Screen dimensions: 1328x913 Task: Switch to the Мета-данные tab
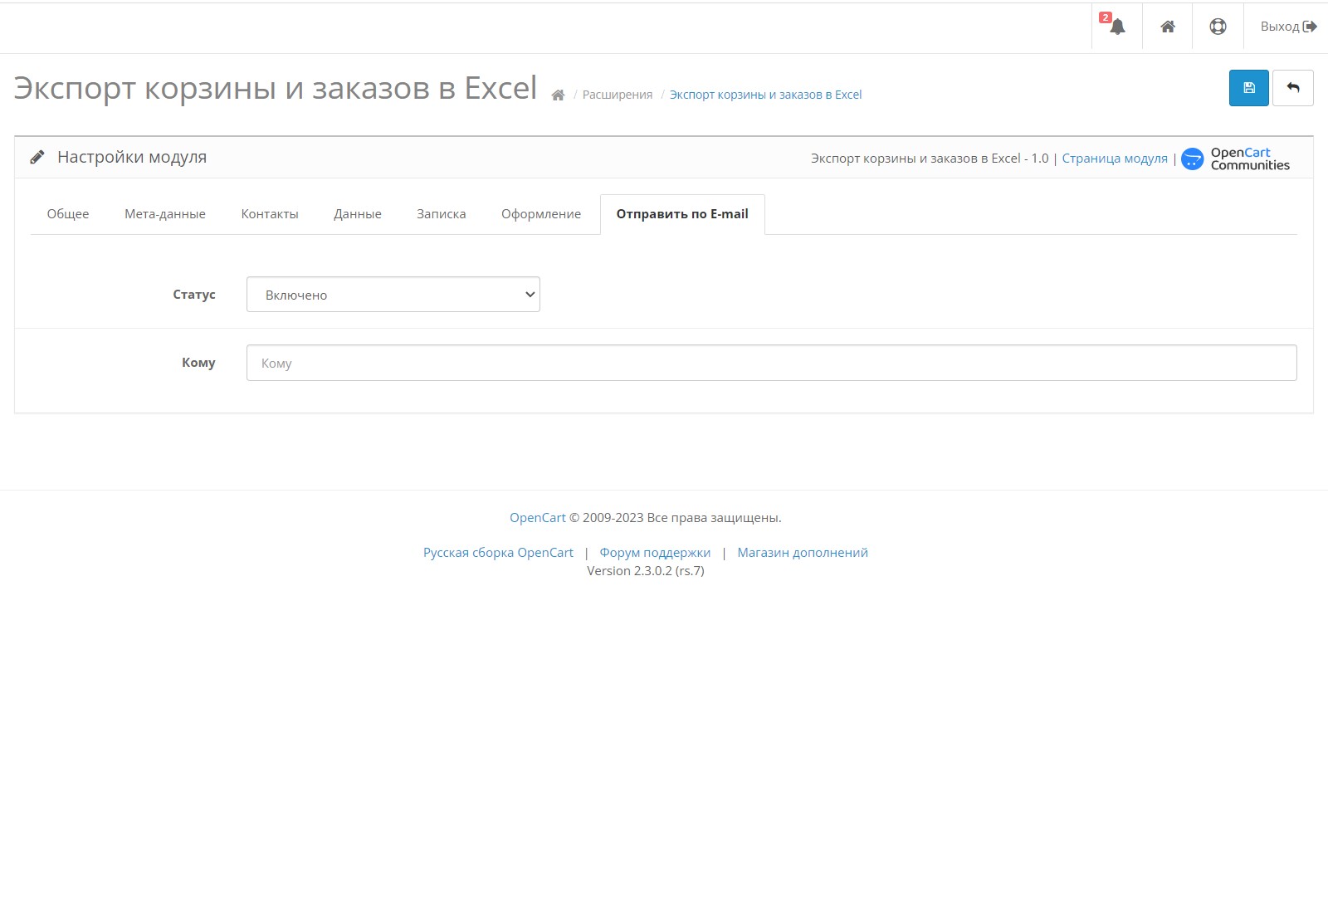point(165,214)
